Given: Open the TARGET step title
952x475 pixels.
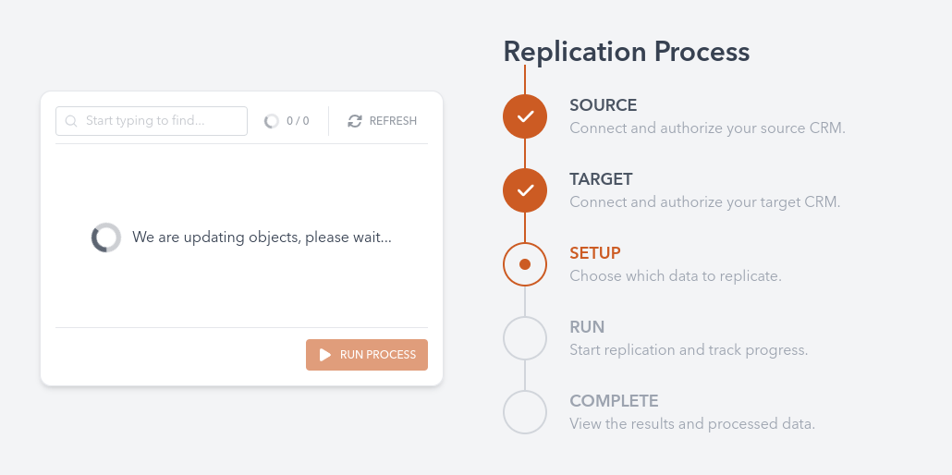Looking at the screenshot, I should 601,179.
